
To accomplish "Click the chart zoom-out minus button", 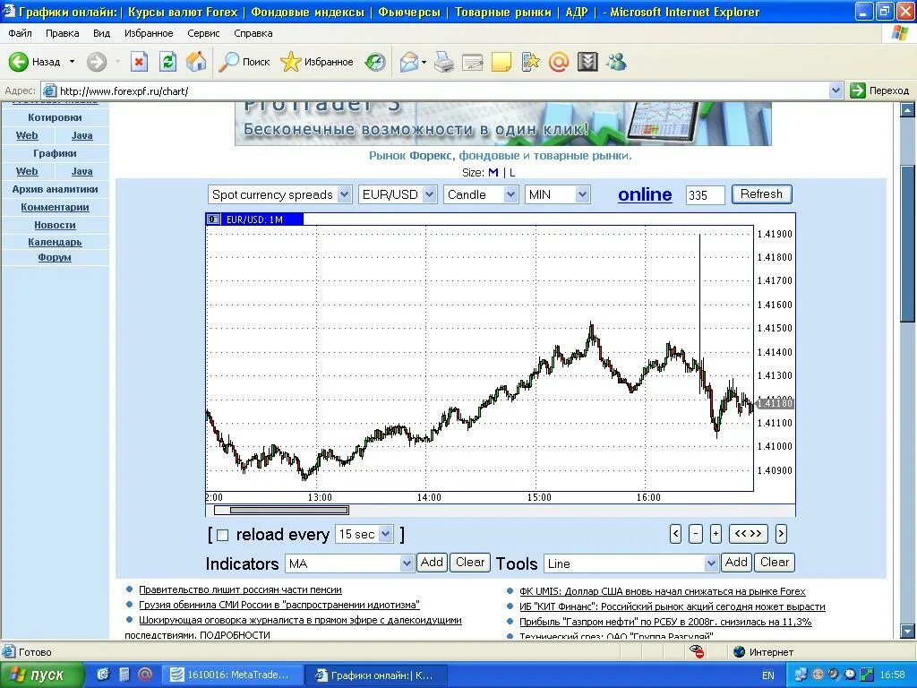I will click(x=695, y=534).
